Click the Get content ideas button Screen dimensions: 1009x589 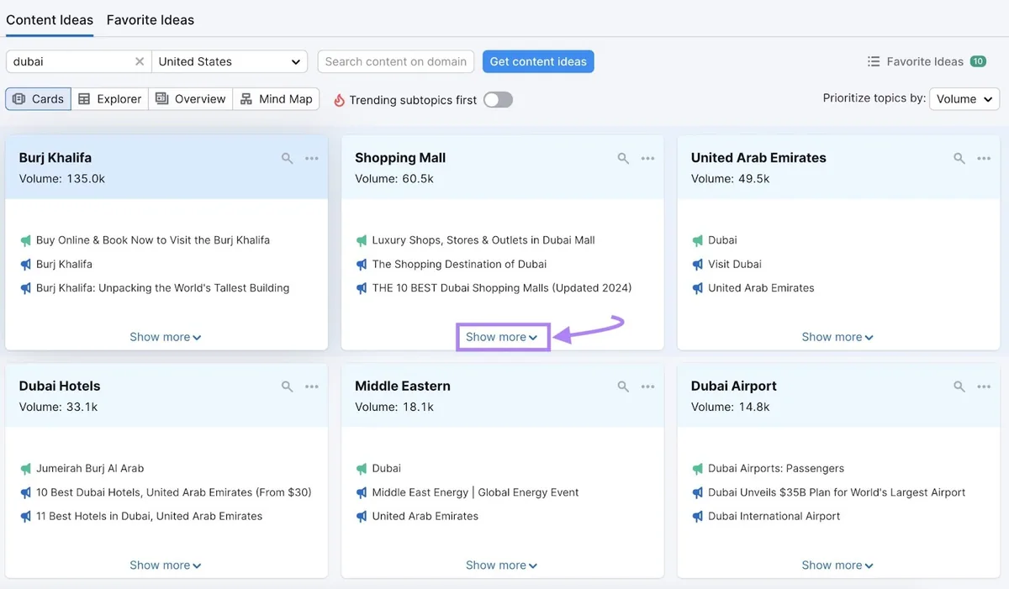pos(538,61)
